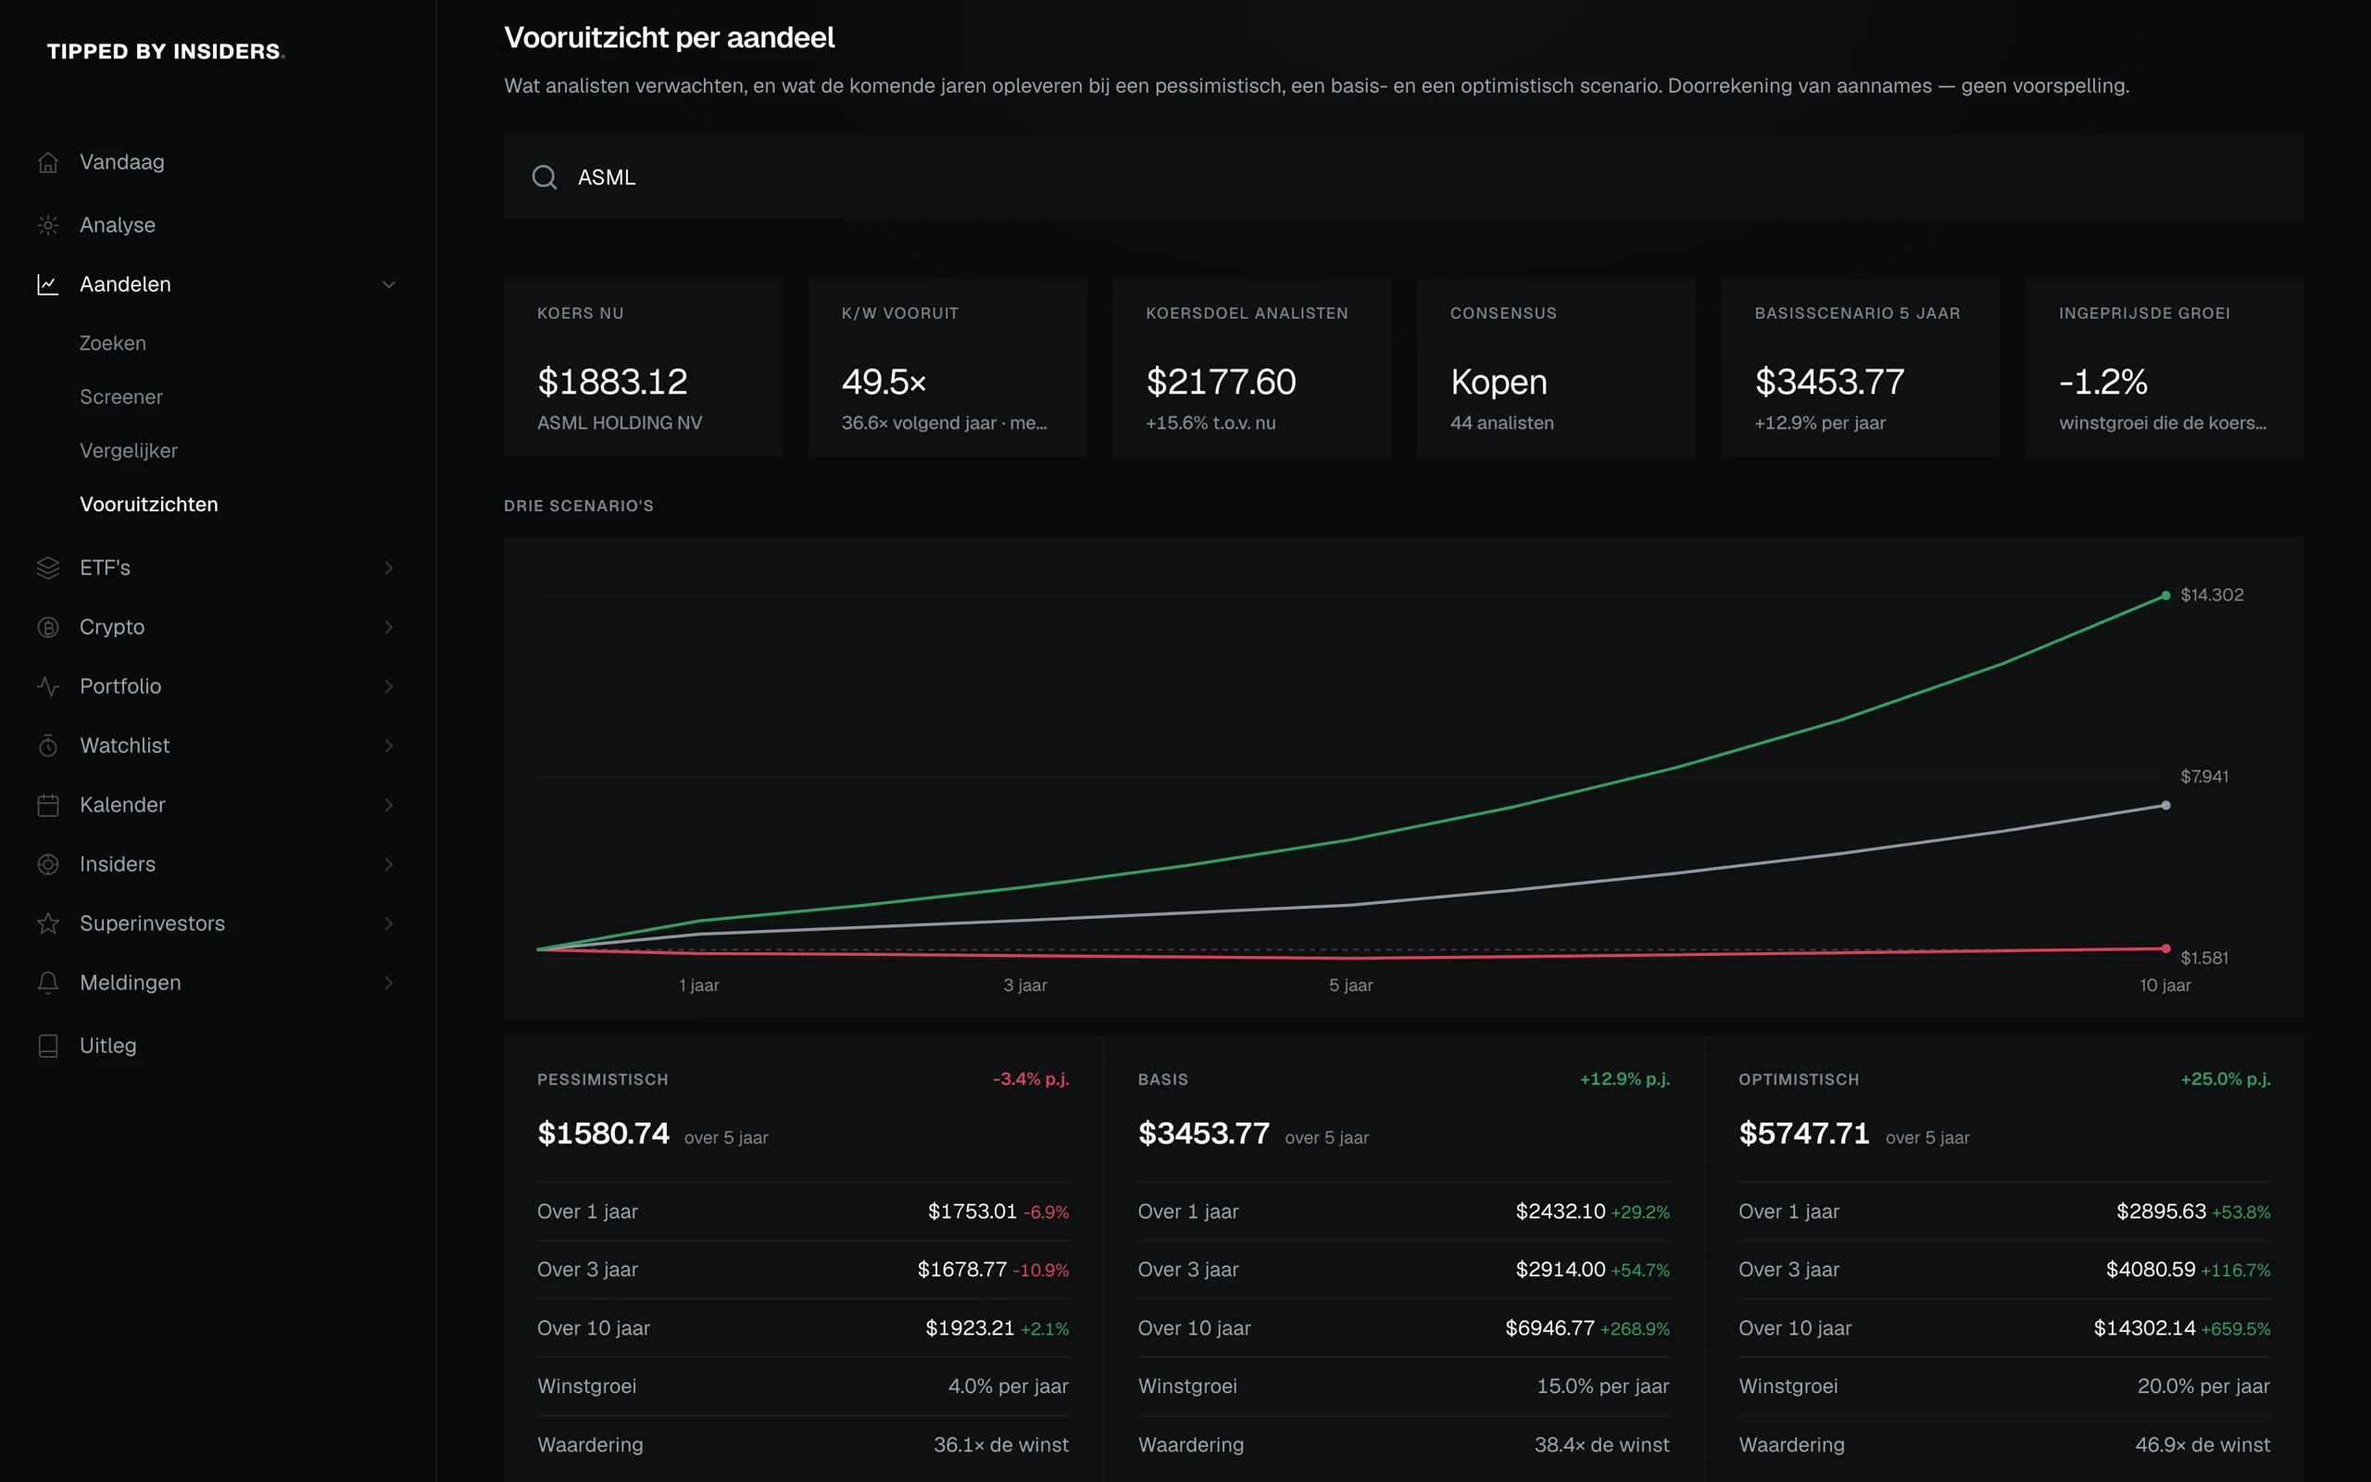This screenshot has height=1482, width=2371.
Task: Click the red pessimistic endpoint dot
Action: pyautogui.click(x=2165, y=948)
